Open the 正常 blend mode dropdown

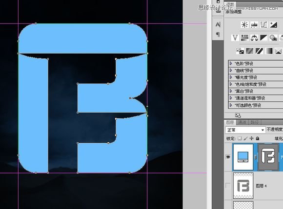tap(245, 130)
